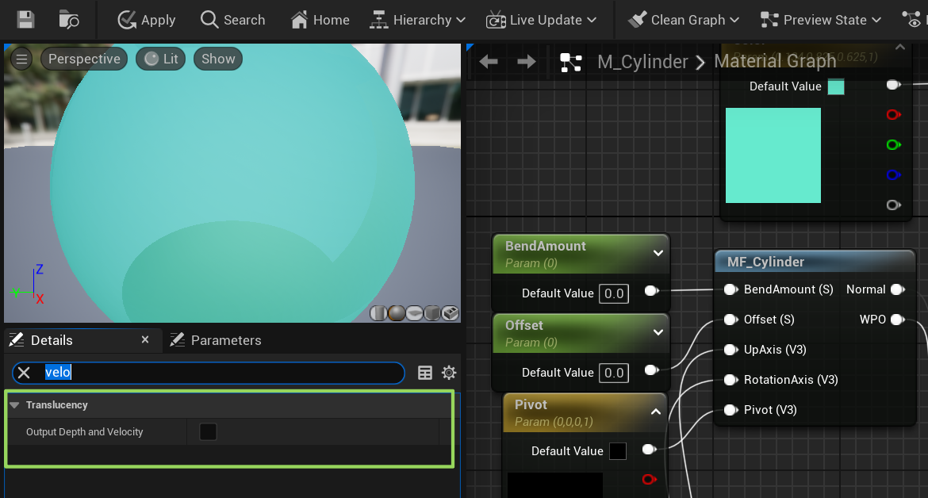Set preview mesh to sphere
928x498 pixels.
coord(396,313)
